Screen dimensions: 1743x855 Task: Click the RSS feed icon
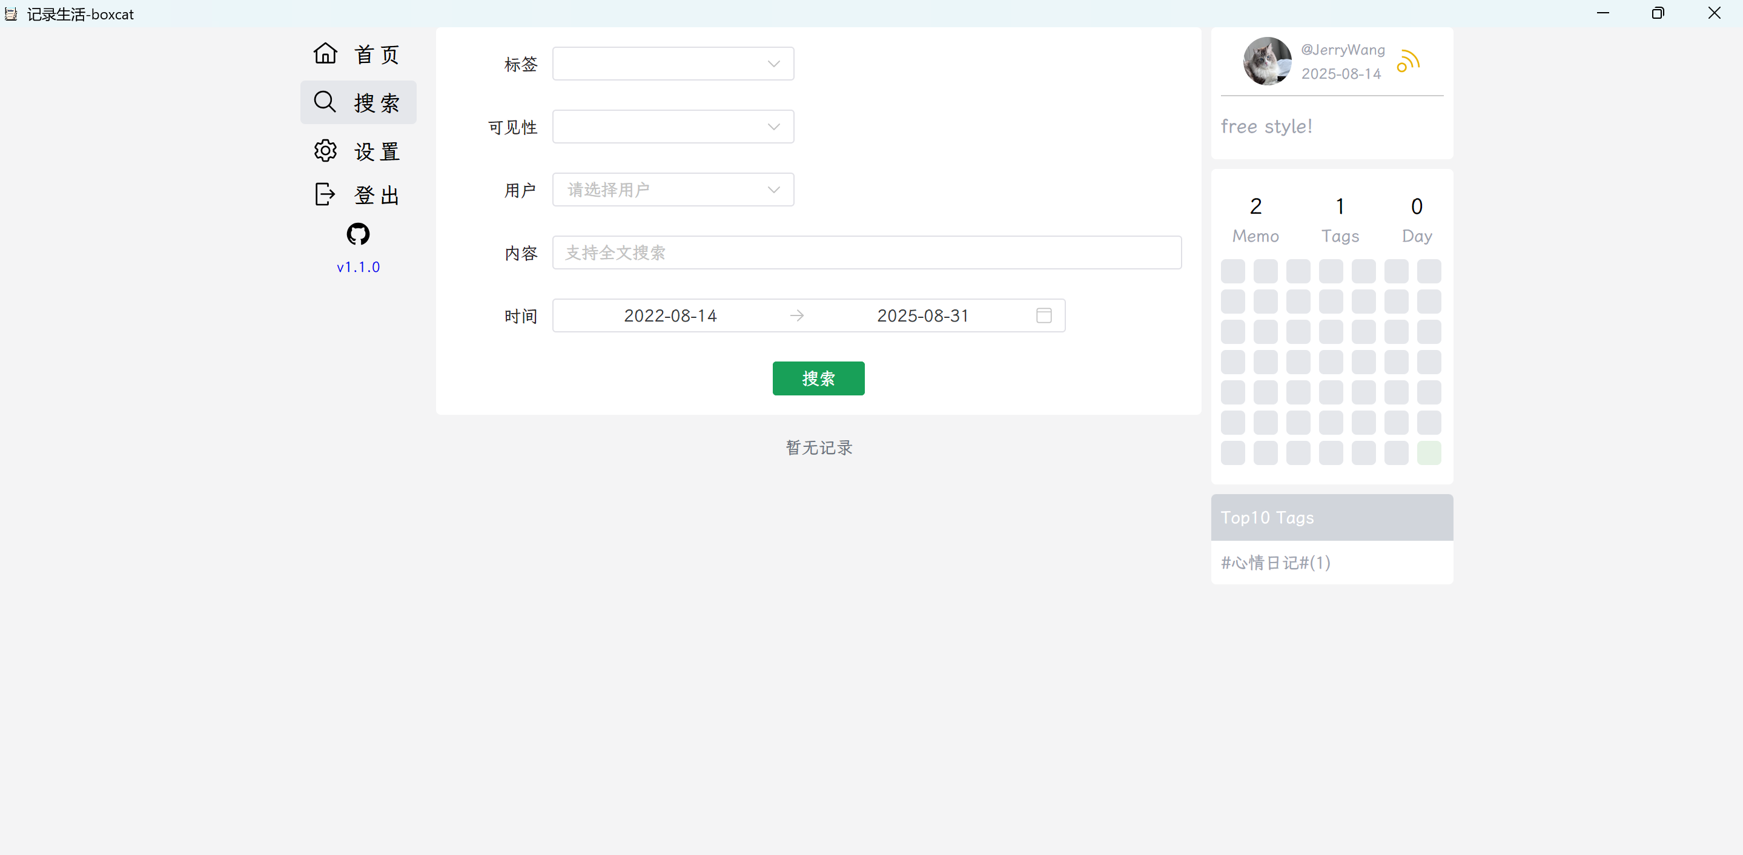coord(1408,61)
